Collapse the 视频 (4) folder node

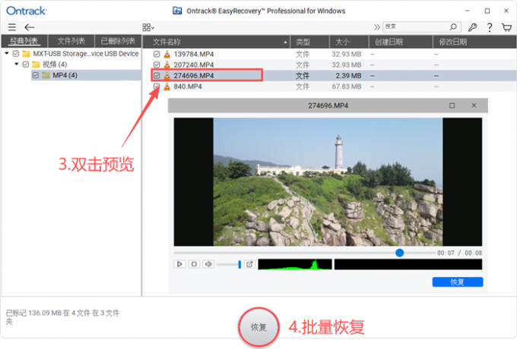[17, 64]
